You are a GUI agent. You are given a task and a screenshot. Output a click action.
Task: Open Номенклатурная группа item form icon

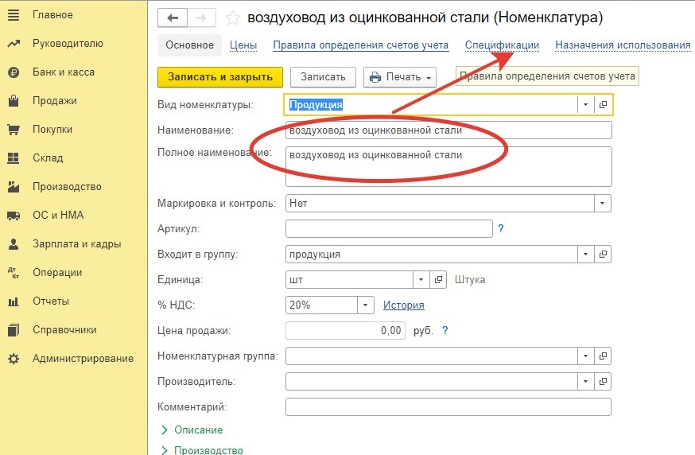click(x=603, y=356)
